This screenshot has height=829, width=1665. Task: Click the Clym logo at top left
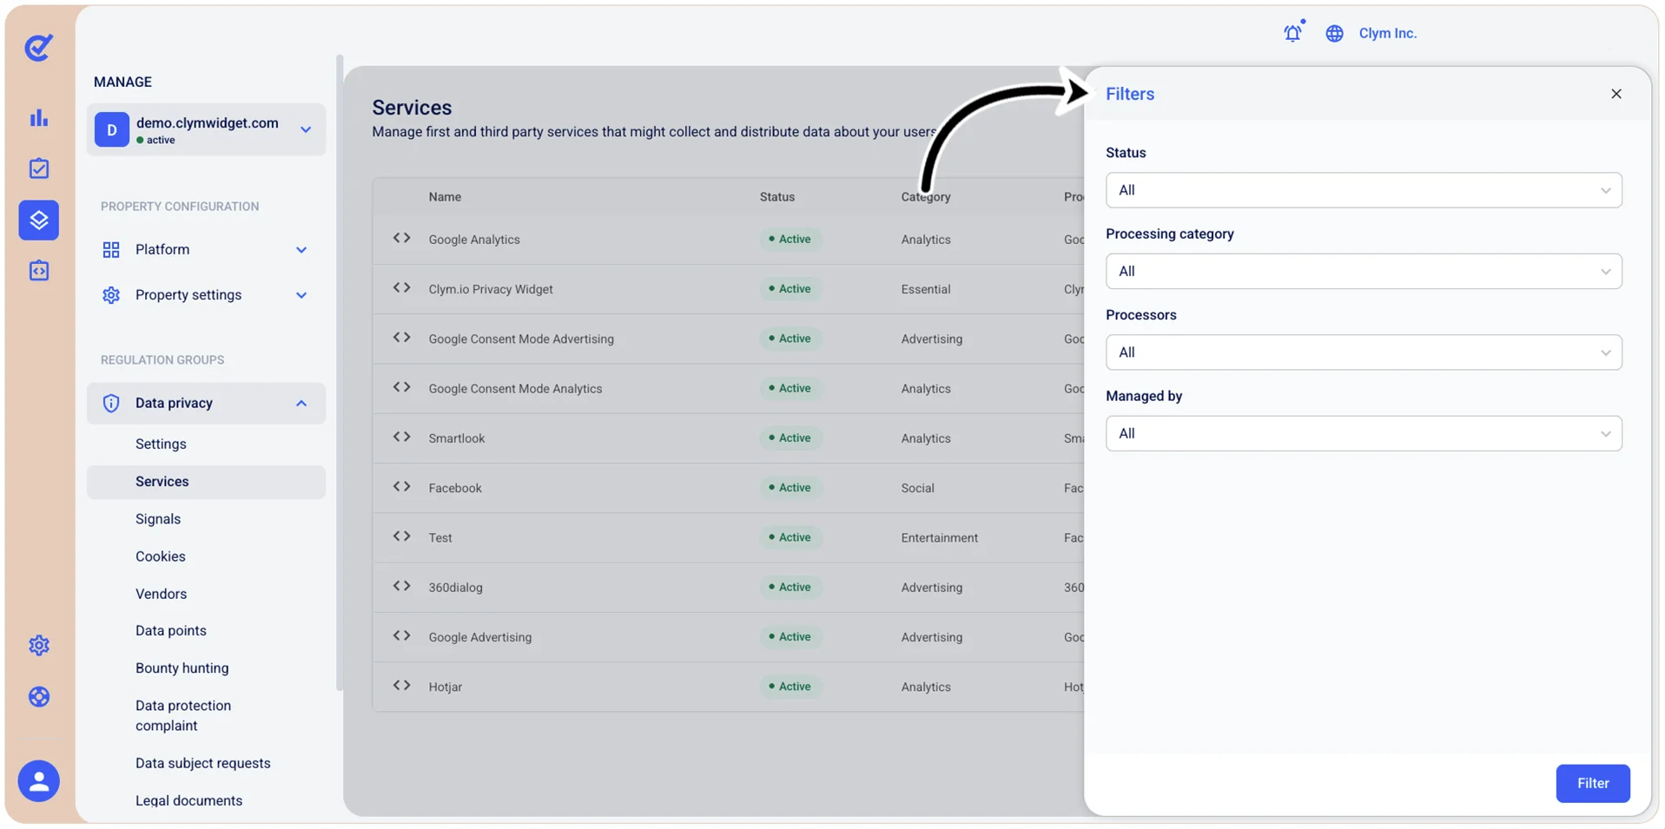tap(39, 47)
